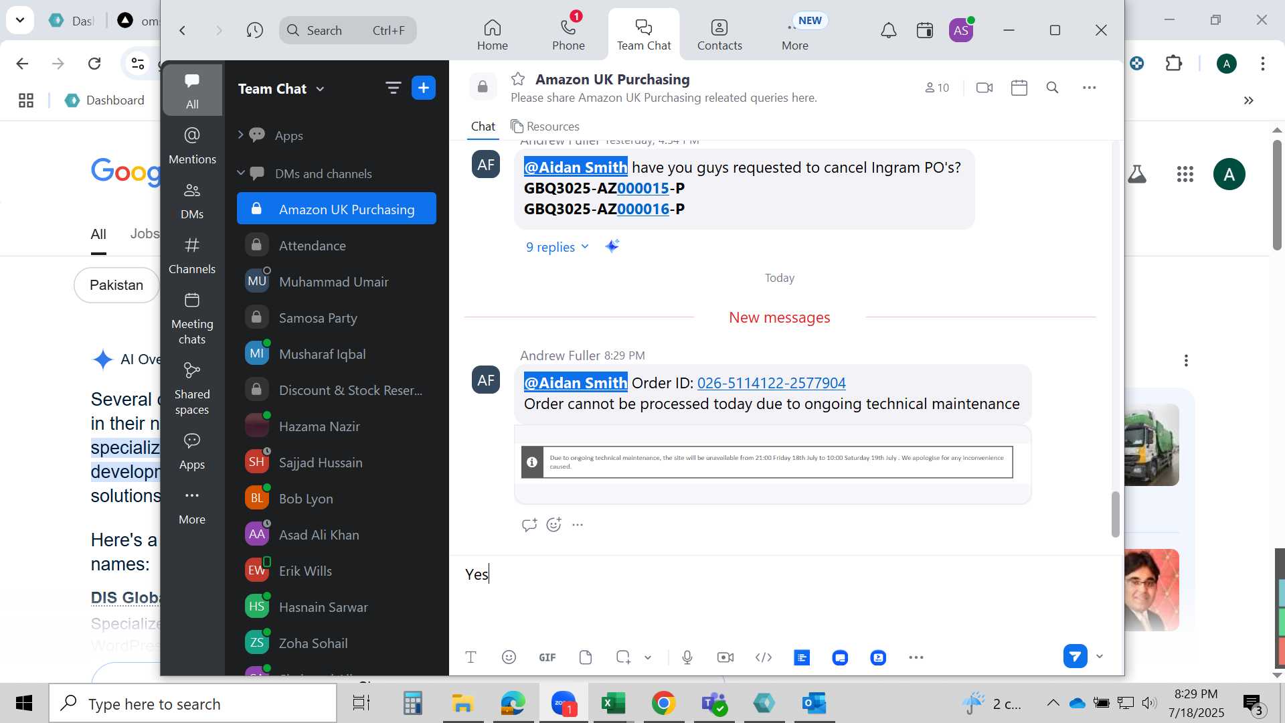Image resolution: width=1285 pixels, height=723 pixels.
Task: Open screenshot options dropdown arrow
Action: pyautogui.click(x=648, y=657)
